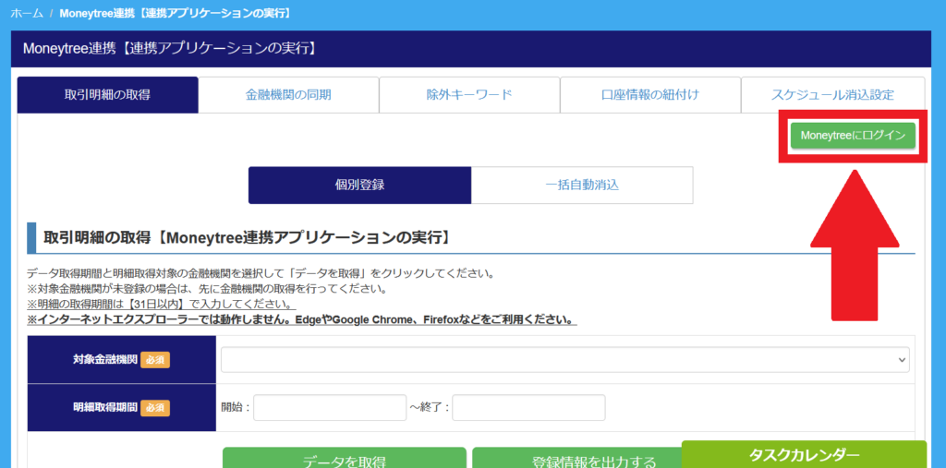Open the タスクカレンダー panel

(804, 454)
